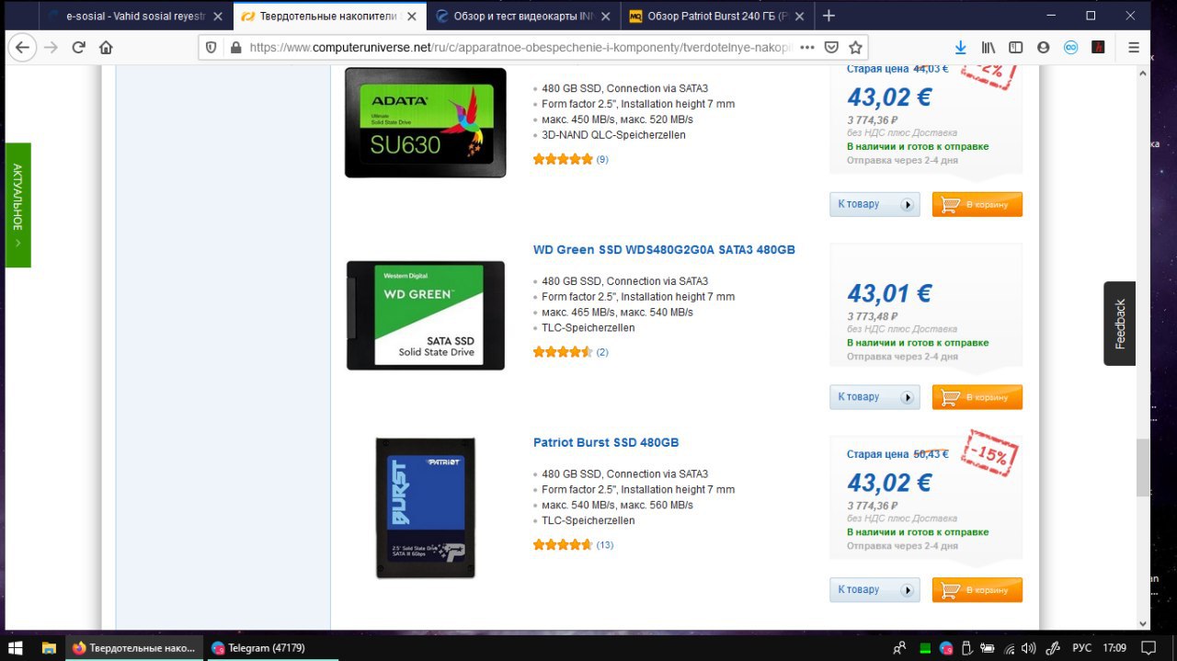Click the 43,02 € price of Patriot Burst

pos(889,483)
